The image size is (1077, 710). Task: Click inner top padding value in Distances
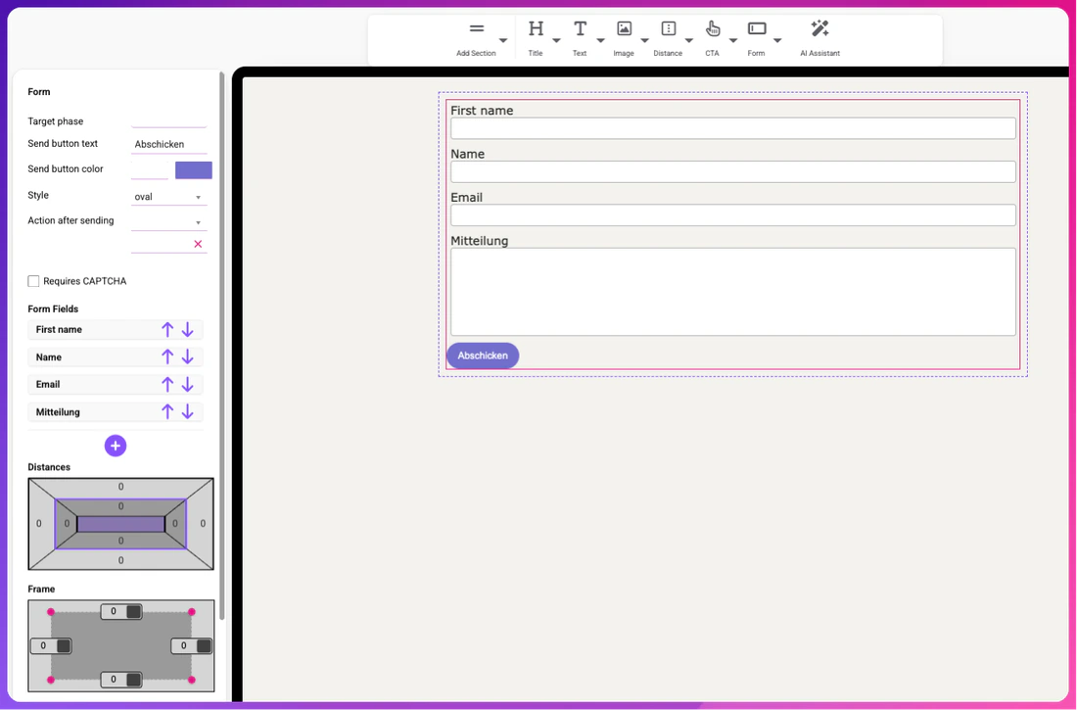120,506
